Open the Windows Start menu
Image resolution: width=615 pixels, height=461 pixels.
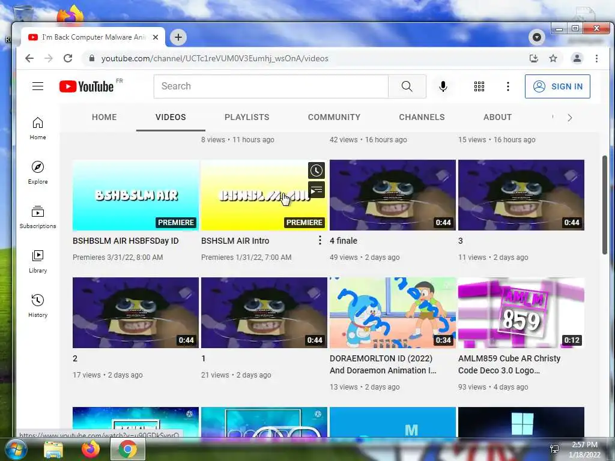pos(15,449)
